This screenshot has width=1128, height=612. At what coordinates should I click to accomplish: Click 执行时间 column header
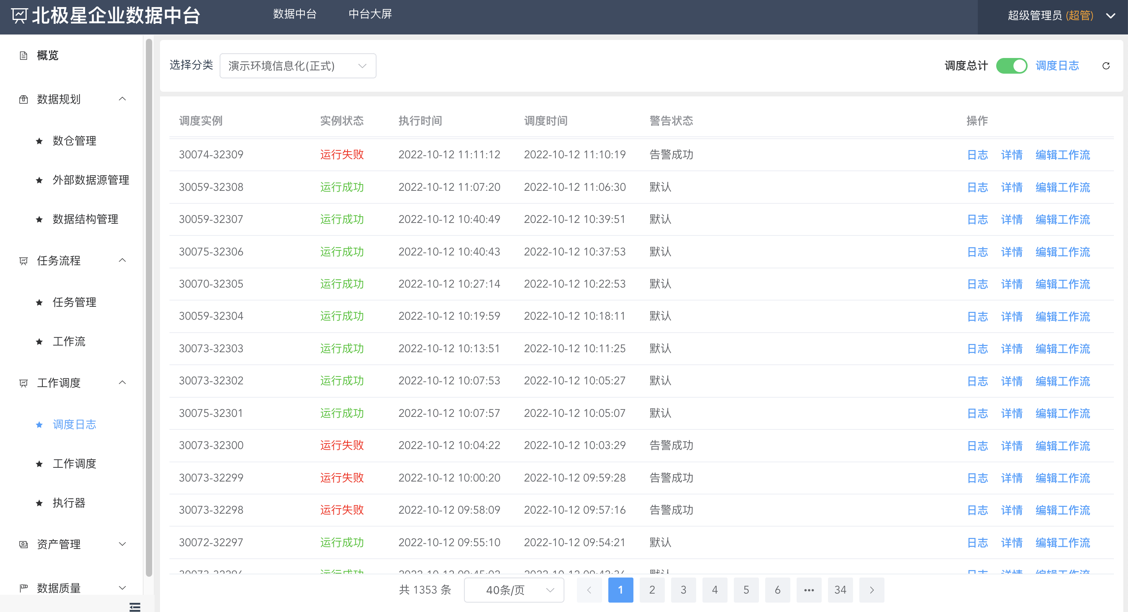click(x=420, y=121)
